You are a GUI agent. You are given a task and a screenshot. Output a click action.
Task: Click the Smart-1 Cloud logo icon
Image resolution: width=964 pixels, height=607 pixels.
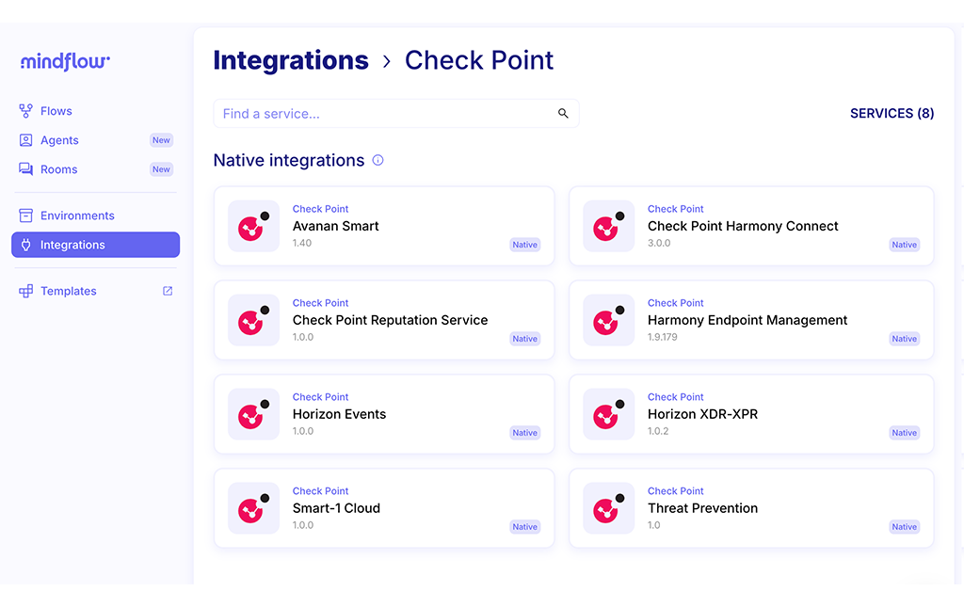coord(254,508)
